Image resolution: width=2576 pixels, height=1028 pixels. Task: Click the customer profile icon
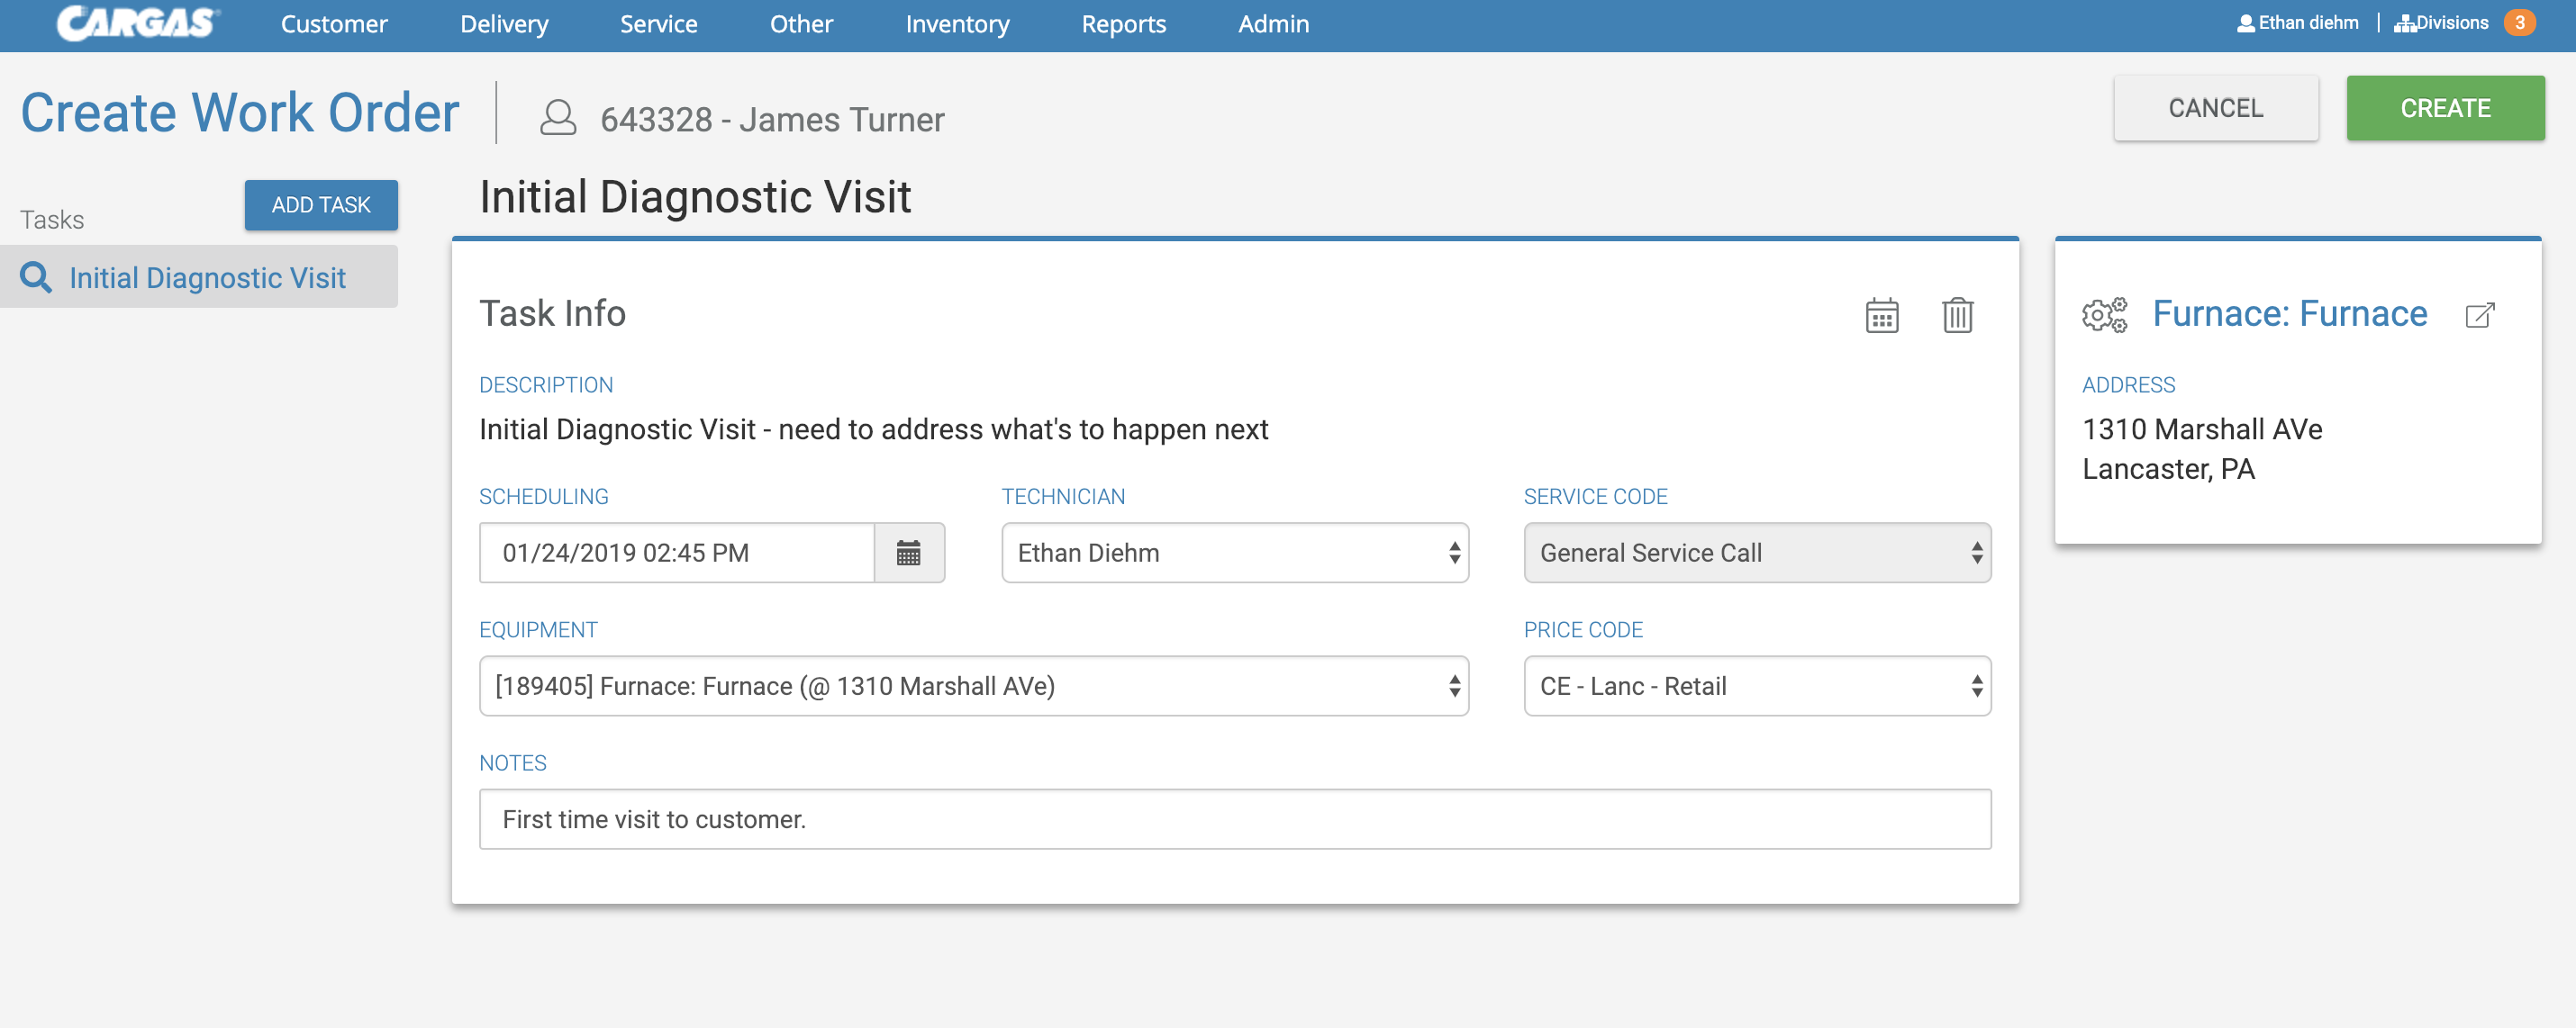click(x=558, y=118)
